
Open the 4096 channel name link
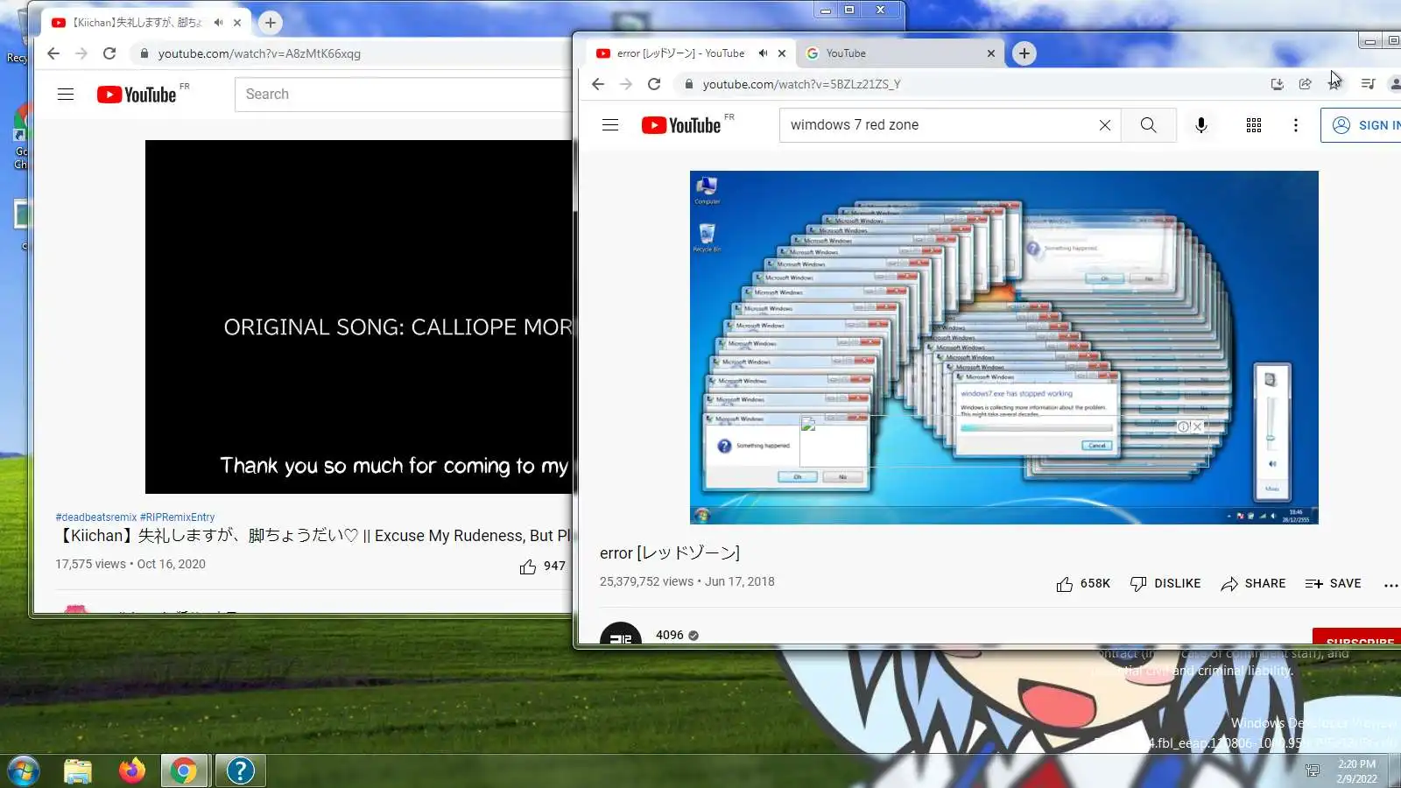point(670,635)
